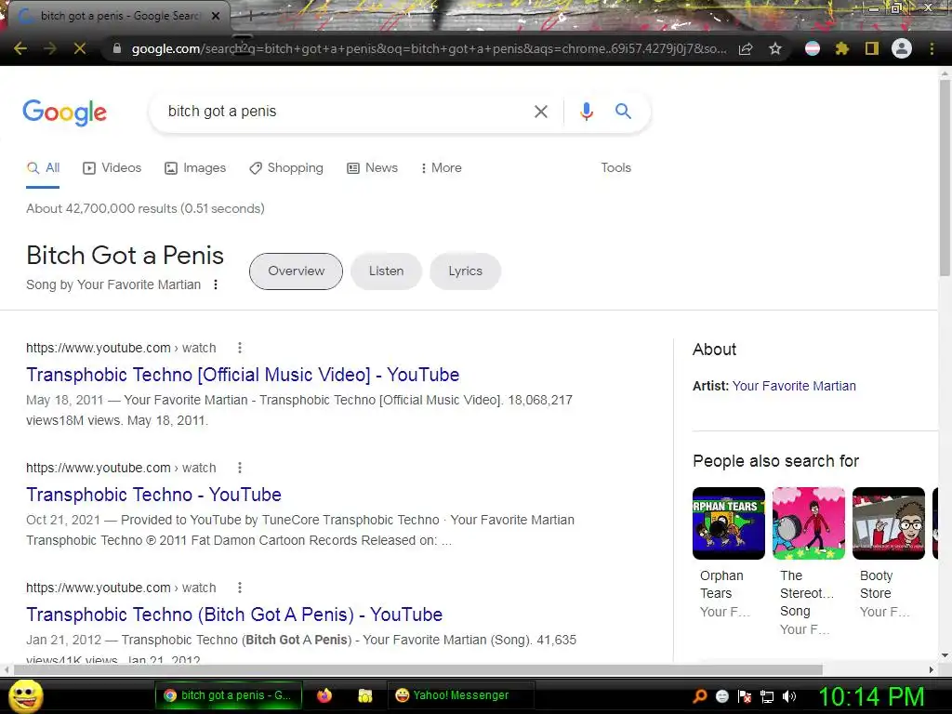
Task: Toggle the browser side panel
Action: 872,48
